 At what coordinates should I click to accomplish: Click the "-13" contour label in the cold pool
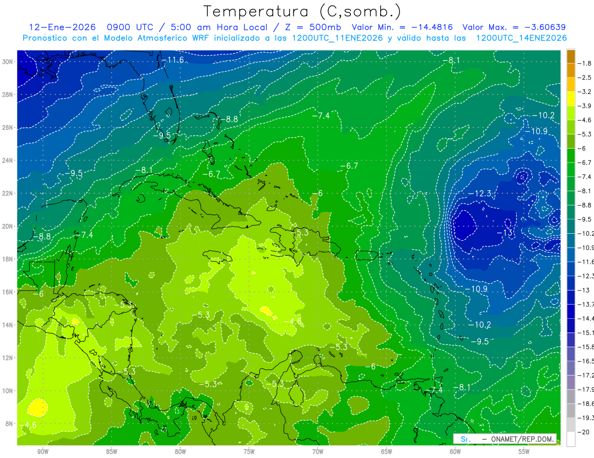(505, 233)
